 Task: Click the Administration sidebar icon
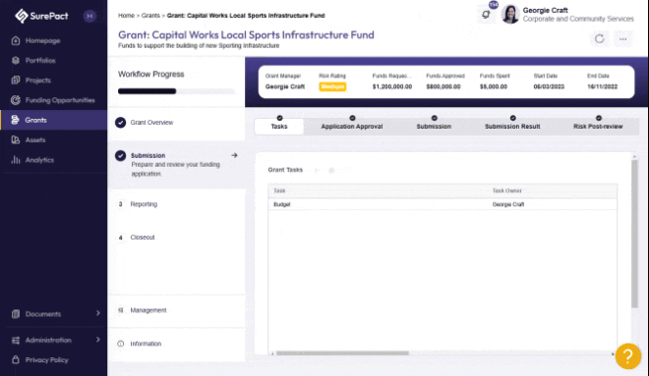(16, 340)
